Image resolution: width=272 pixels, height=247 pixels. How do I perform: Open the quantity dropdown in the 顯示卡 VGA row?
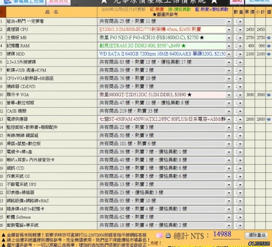pos(238,95)
